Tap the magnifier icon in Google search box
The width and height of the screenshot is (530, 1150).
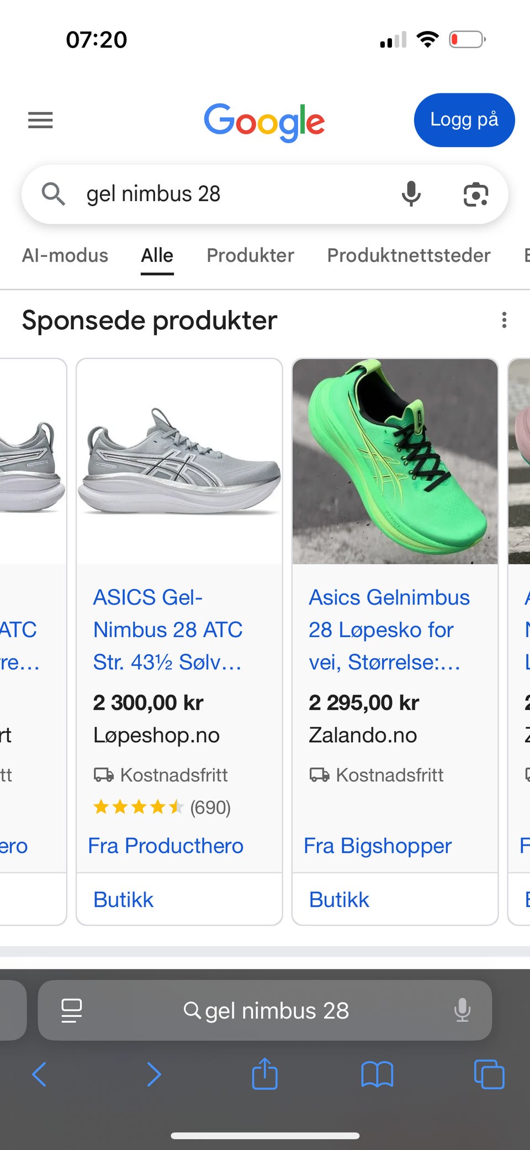point(54,194)
